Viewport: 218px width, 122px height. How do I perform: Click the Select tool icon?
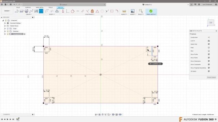[x=141, y=11]
